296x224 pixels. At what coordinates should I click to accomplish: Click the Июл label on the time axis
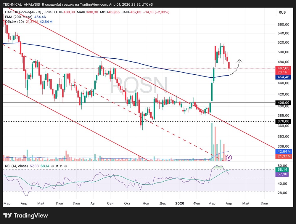(76, 203)
